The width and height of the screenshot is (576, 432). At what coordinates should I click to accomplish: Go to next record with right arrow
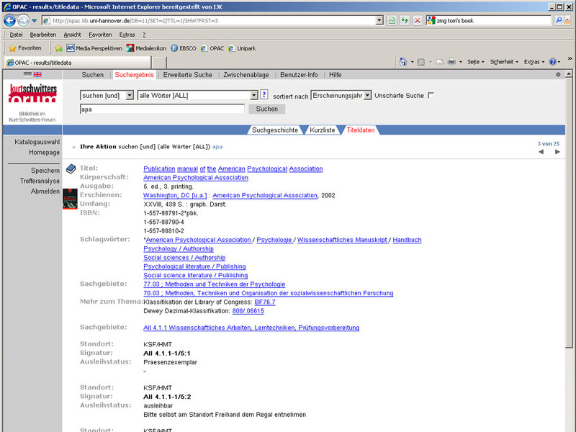point(557,152)
